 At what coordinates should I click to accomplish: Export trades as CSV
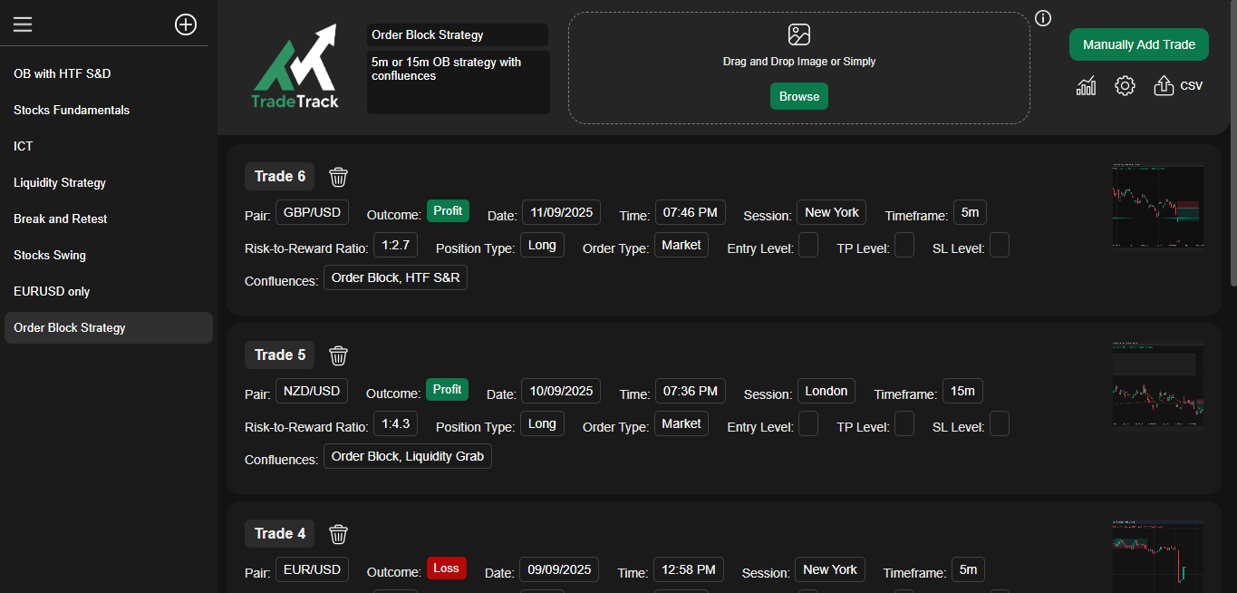click(1177, 86)
